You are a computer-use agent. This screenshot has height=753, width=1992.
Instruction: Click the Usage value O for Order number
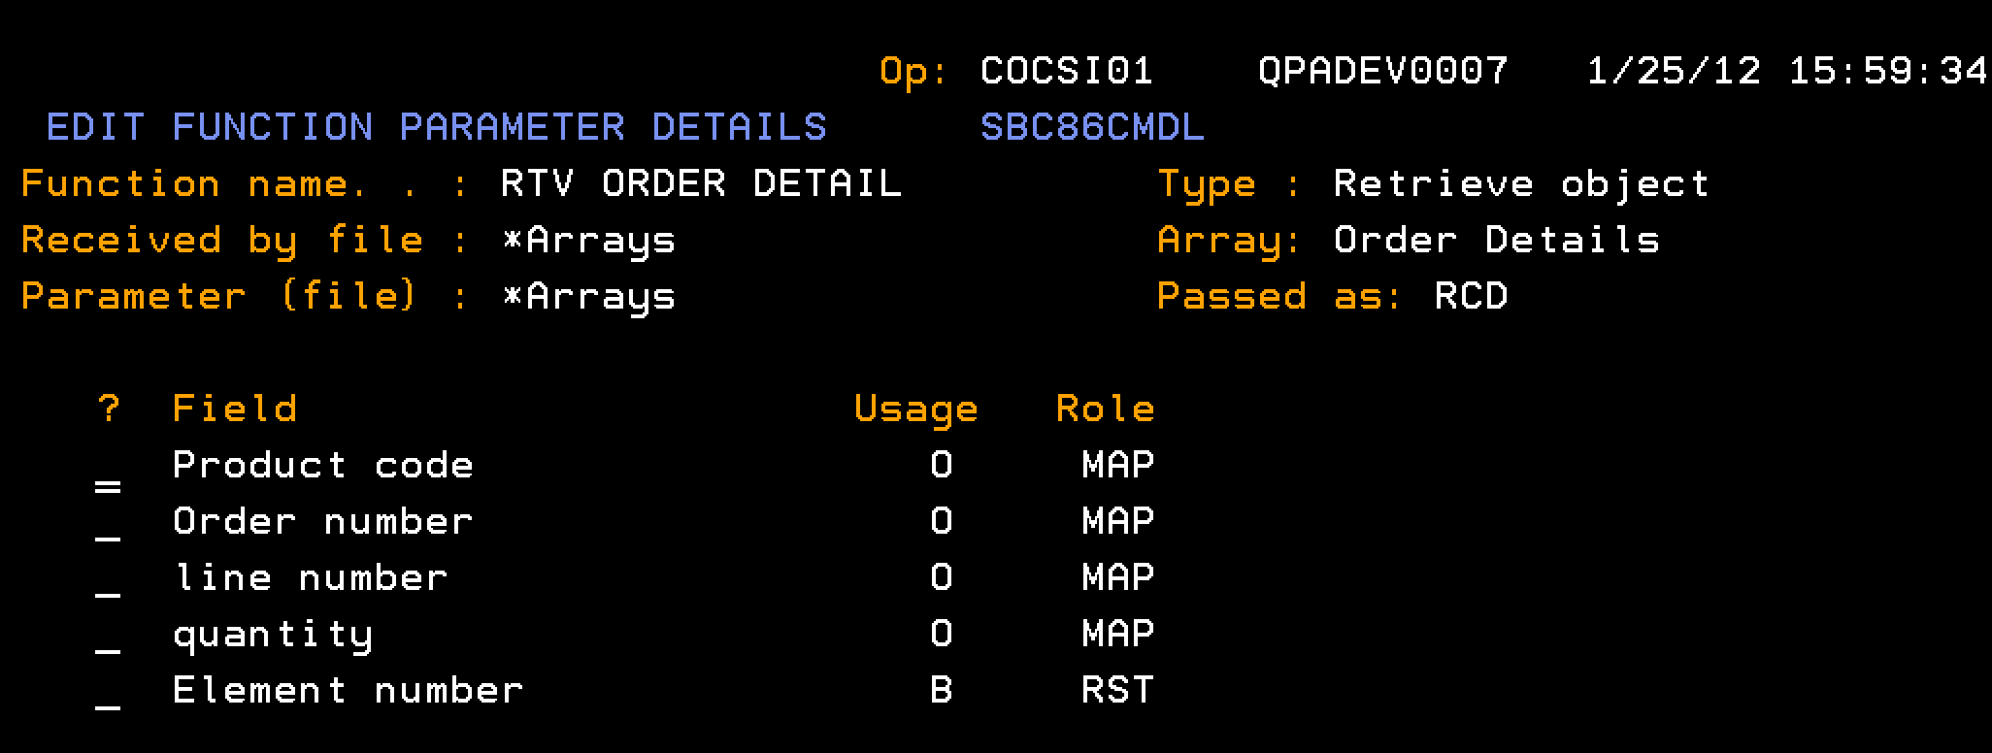(941, 522)
